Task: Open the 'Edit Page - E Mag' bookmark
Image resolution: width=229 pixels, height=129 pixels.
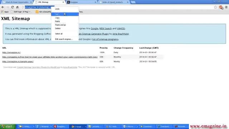Action: click(x=21, y=12)
